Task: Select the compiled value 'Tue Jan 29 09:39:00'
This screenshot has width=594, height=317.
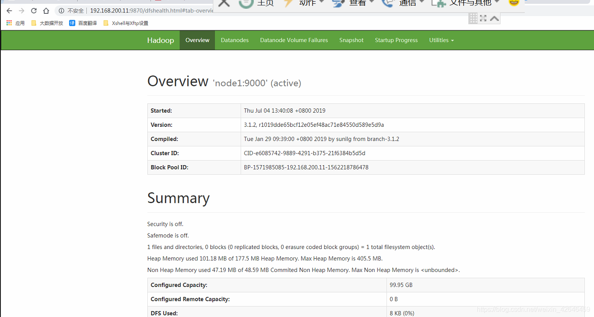Action: (321, 139)
